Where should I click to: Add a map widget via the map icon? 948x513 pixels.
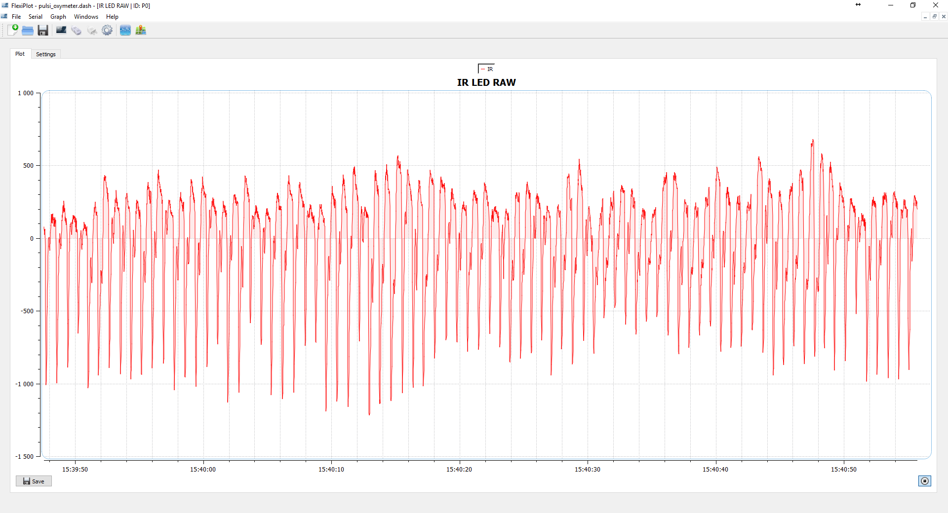[141, 31]
